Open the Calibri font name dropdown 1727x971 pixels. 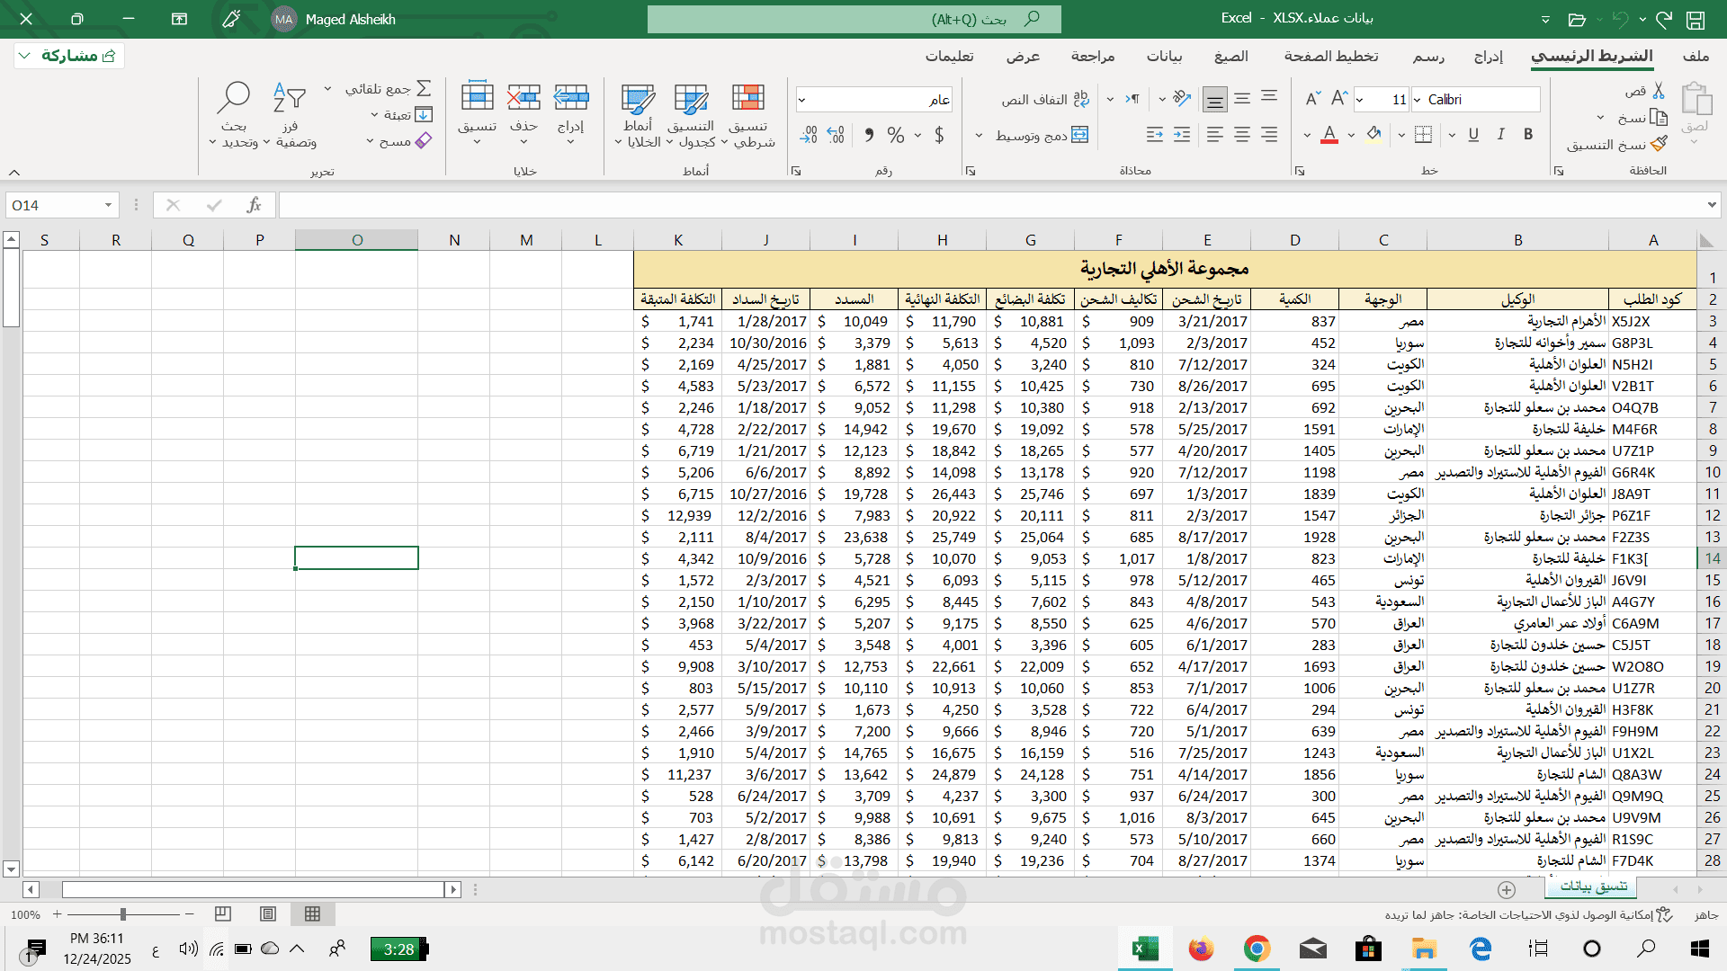click(x=1418, y=100)
